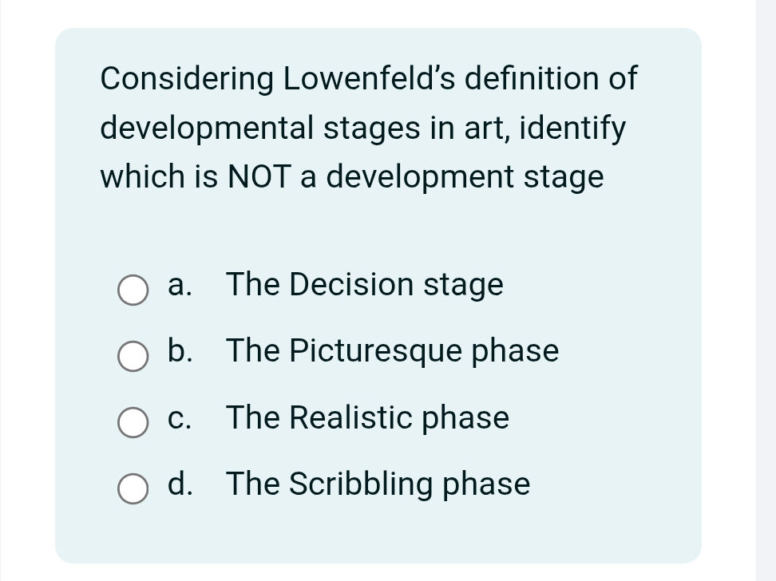Click the letter 'a.' beside first option

[178, 285]
